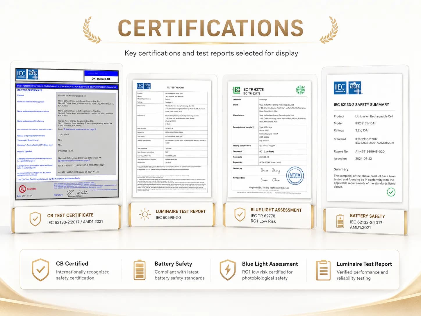Open the CB Test Certificate document image

coord(67,134)
